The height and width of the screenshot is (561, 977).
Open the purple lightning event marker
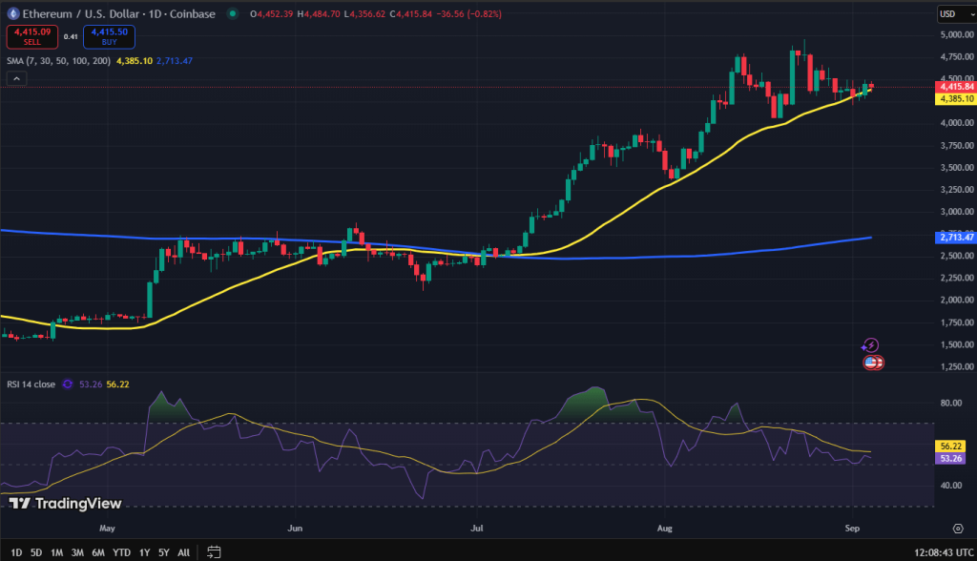(x=870, y=344)
